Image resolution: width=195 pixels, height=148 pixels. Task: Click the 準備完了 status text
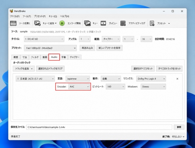[x=15, y=136]
